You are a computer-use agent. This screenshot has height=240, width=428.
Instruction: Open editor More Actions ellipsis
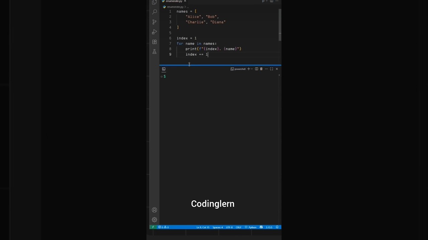coord(277,1)
